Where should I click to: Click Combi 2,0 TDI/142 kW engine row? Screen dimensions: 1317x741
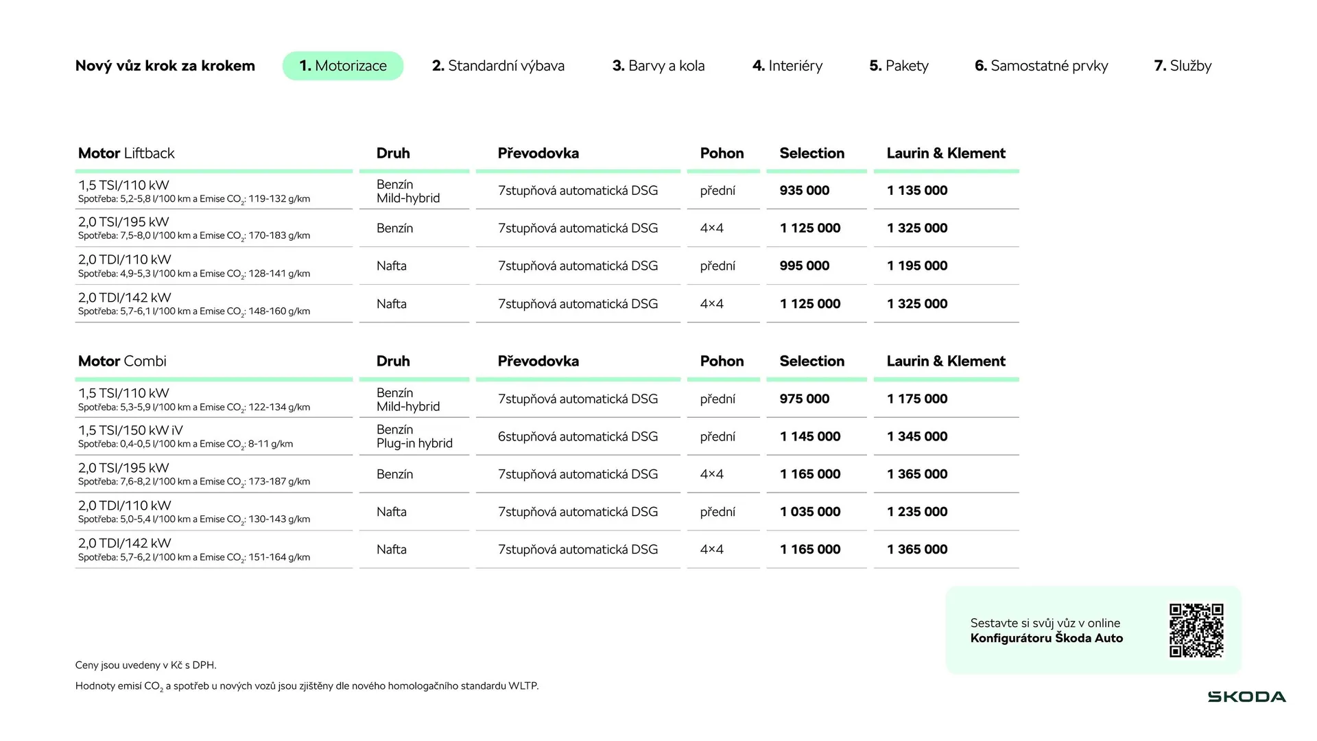pyautogui.click(x=547, y=550)
